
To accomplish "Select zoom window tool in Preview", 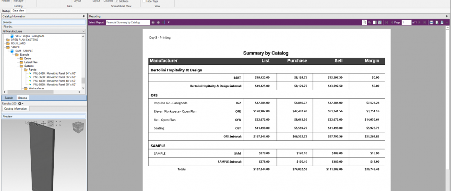I will [x=28, y=123].
